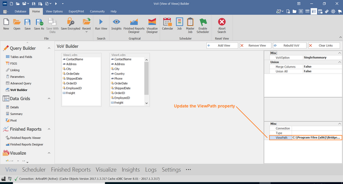The height and width of the screenshot is (184, 343).
Task: Open the Community ribbon tab
Action: coord(97,12)
